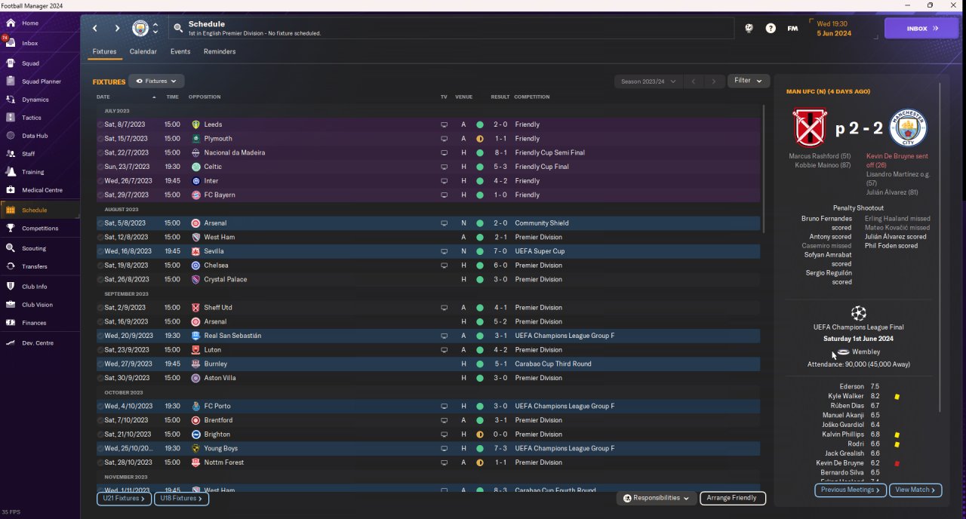Click the Brighton 0 - 0 fixture
This screenshot has width=966, height=519.
pos(428,435)
